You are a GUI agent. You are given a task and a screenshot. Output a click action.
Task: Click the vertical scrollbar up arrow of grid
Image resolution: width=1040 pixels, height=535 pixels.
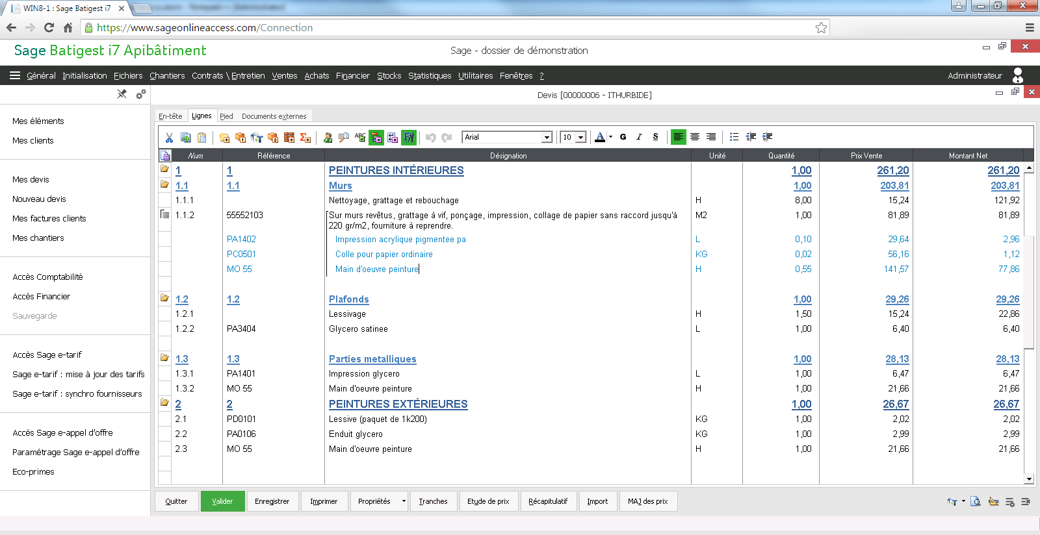(x=1029, y=168)
